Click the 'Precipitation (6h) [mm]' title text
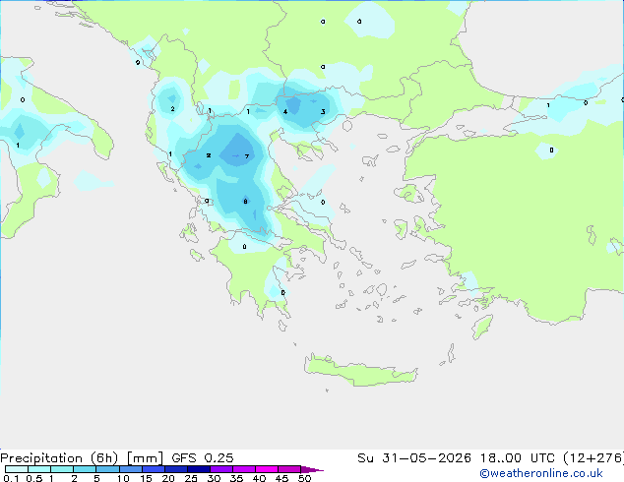The width and height of the screenshot is (624, 482). (x=82, y=458)
